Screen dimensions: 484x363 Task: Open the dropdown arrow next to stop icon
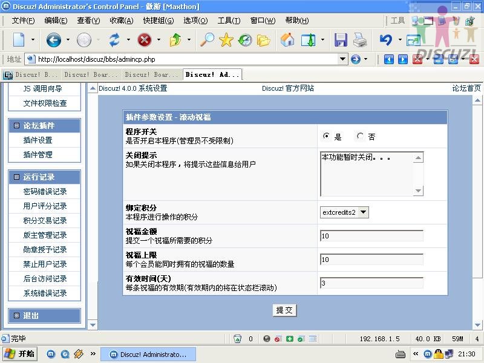point(159,40)
